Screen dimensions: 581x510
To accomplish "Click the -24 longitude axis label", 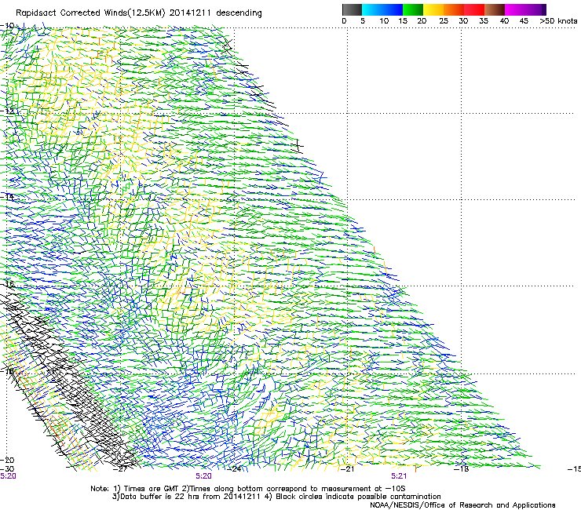I will (234, 469).
